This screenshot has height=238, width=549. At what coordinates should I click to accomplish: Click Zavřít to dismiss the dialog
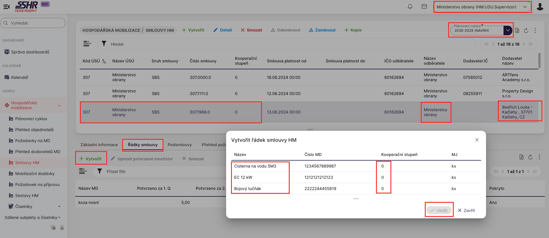click(x=466, y=211)
